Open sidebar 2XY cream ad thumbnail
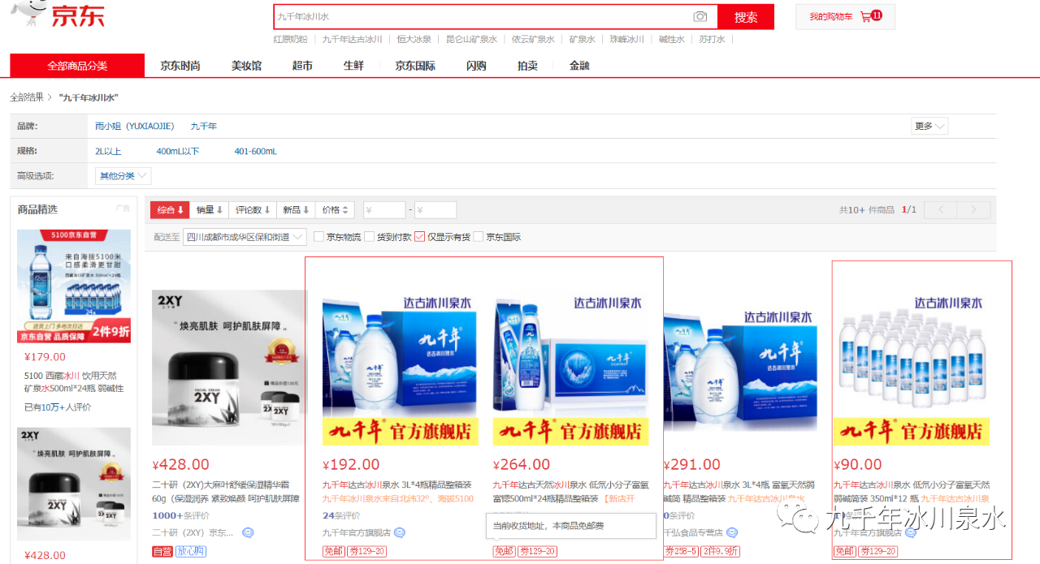 (74, 484)
